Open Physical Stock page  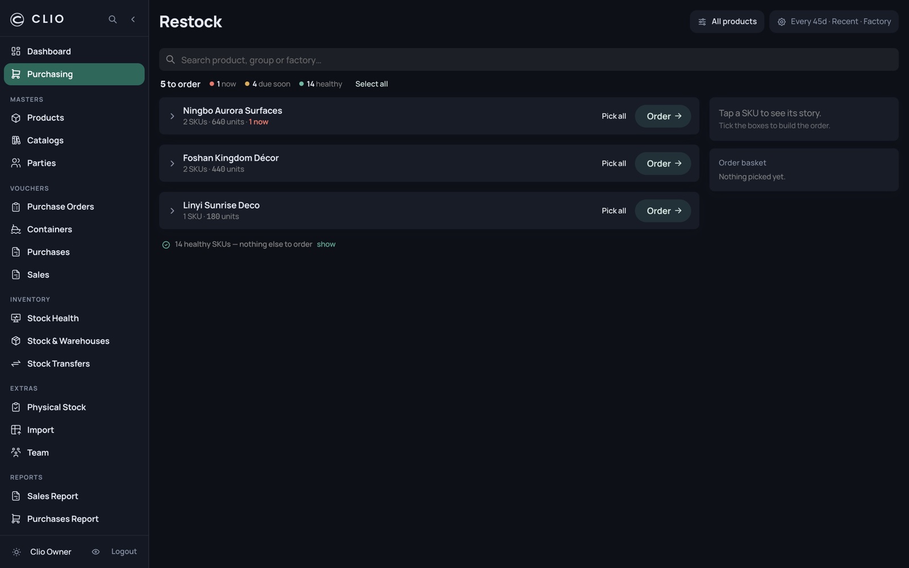pyautogui.click(x=74, y=407)
